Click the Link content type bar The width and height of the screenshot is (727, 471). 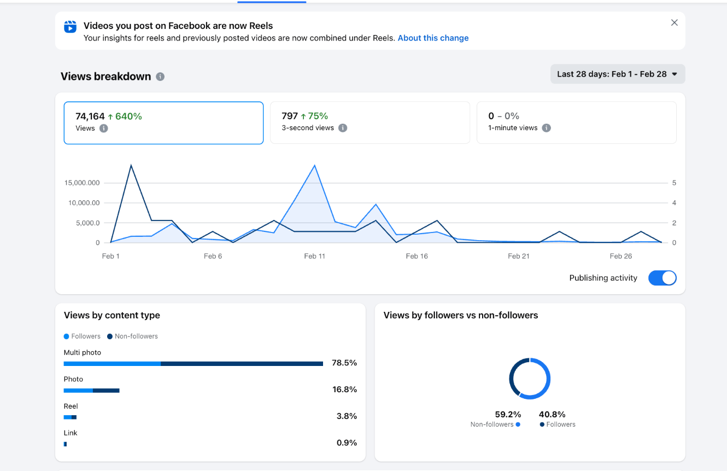(x=65, y=444)
